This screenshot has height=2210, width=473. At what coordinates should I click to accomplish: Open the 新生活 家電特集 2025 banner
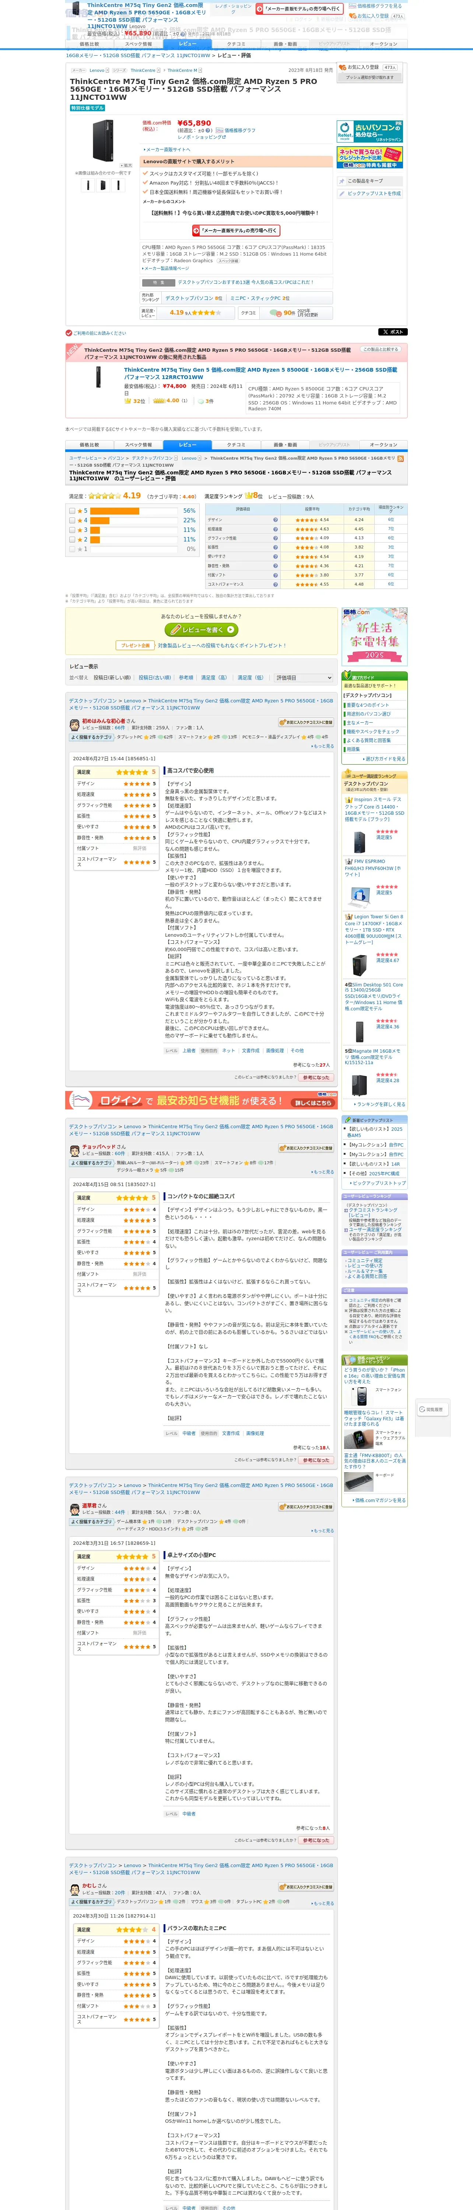tap(374, 636)
